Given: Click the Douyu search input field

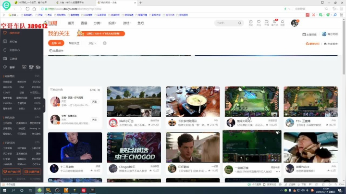Looking at the screenshot, I should tap(226, 23).
